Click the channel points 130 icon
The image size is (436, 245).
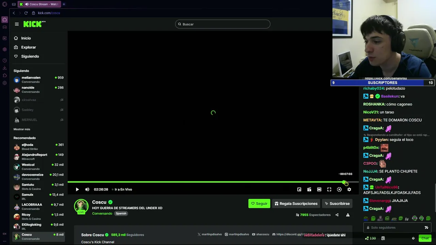370,238
